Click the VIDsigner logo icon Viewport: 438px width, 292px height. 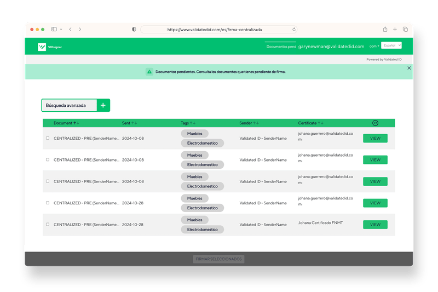(x=42, y=47)
